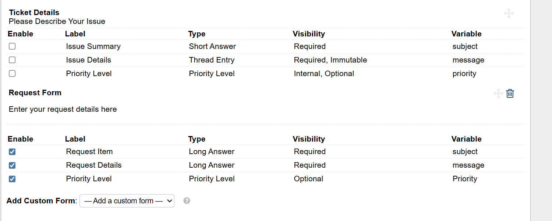Uncheck Priority Level in the Request Form
The height and width of the screenshot is (221, 552).
pos(12,179)
